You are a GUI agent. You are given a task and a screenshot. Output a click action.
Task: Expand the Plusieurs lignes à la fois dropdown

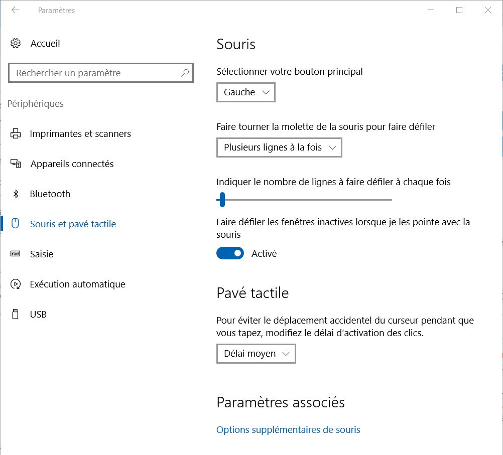279,147
